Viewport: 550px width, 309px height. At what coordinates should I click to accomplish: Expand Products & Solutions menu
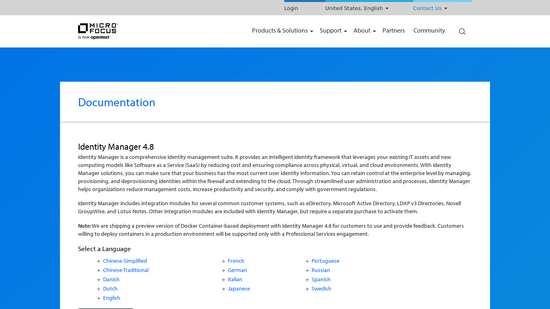[282, 31]
